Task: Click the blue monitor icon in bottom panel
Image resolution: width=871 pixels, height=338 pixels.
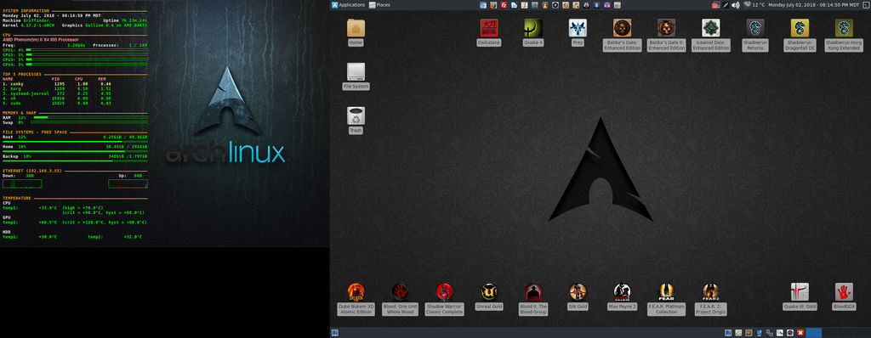Action: [x=760, y=333]
